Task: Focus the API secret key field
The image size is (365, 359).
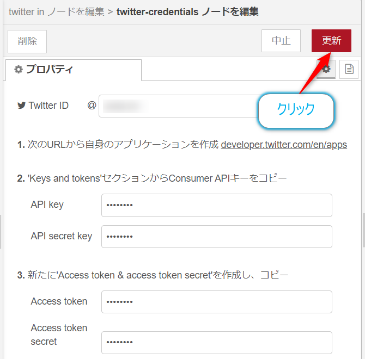Action: click(217, 237)
